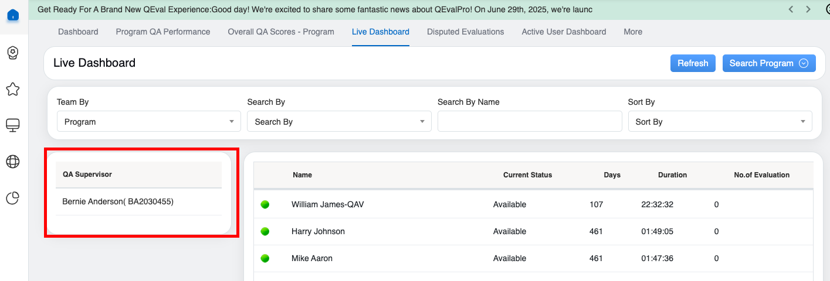This screenshot has height=281, width=830.
Task: Click William James-QAV green status indicator
Action: click(x=265, y=204)
